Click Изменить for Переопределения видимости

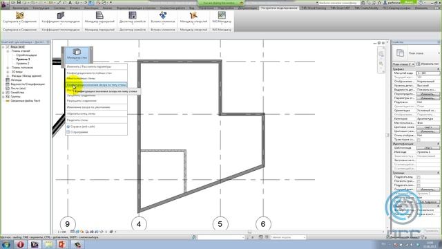click(428, 94)
